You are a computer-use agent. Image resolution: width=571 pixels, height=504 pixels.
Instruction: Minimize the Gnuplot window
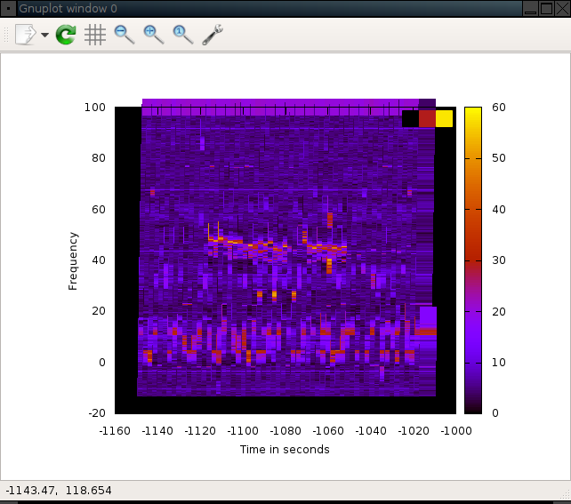coord(531,8)
